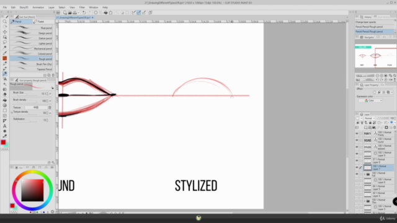Open the Layer Property effect dropdown arrow

click(x=392, y=92)
